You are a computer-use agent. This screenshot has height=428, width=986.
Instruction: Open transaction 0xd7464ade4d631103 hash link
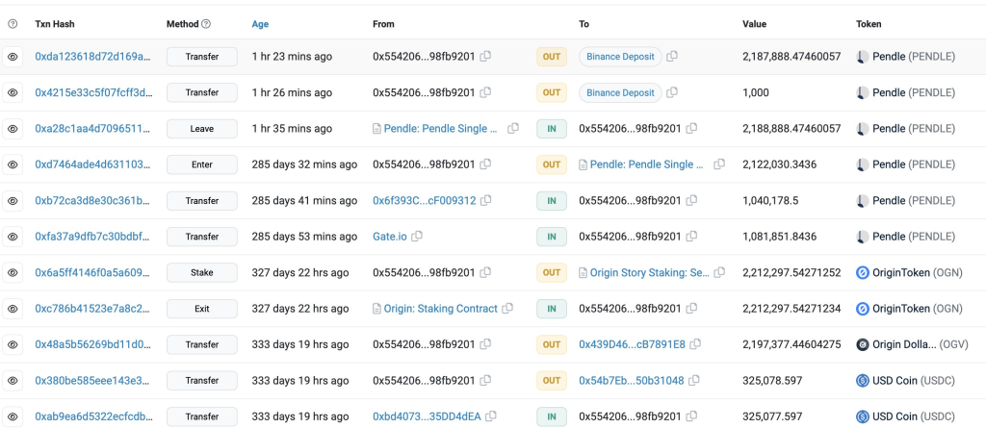pos(93,164)
